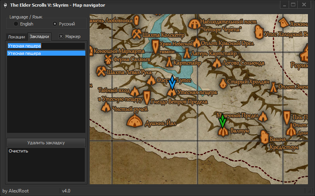
Task: Click the Шахта Левая Рука mine icon
Action: 101,71
